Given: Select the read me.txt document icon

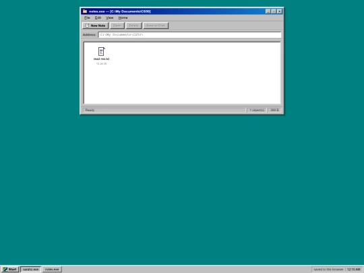Looking at the screenshot, I should click(101, 51).
